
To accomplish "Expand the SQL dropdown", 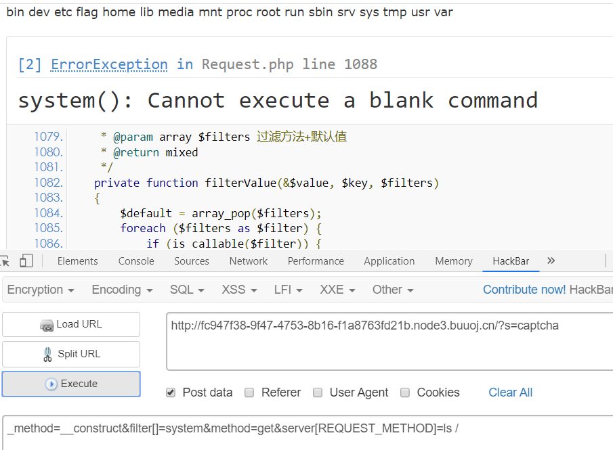I will 187,290.
